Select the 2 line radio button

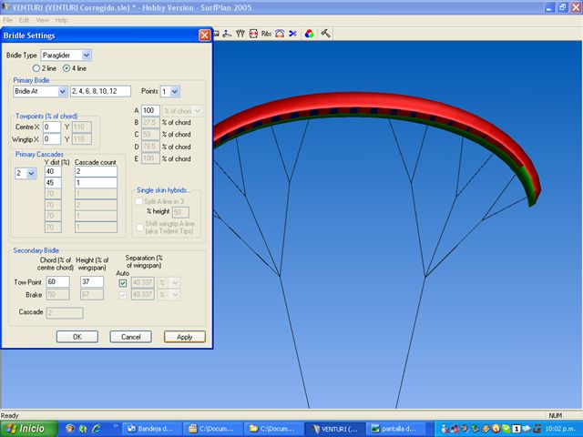tap(37, 68)
